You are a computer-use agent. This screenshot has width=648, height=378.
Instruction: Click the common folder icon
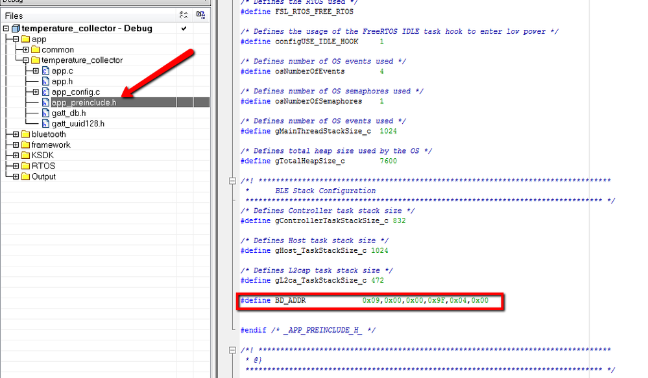pos(36,49)
